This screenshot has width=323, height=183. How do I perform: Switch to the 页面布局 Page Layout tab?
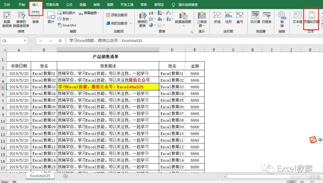click(x=52, y=4)
